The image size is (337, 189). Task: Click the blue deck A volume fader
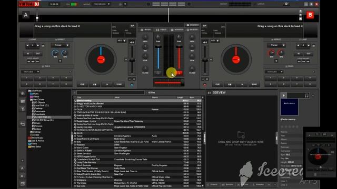coord(158,57)
